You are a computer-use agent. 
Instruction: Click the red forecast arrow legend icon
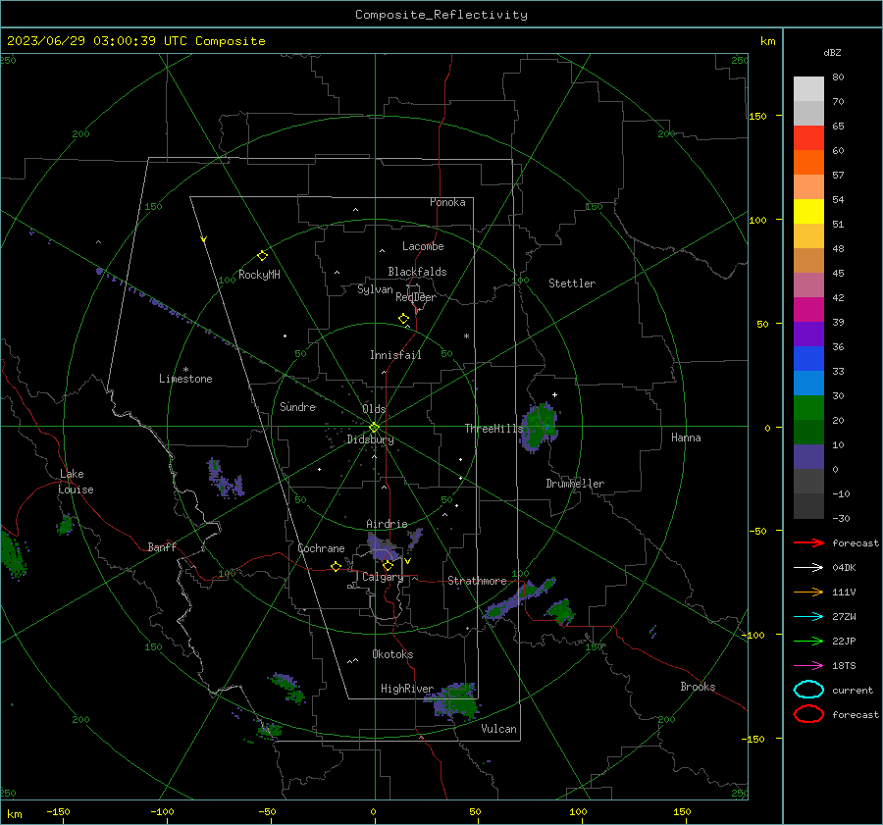point(808,542)
